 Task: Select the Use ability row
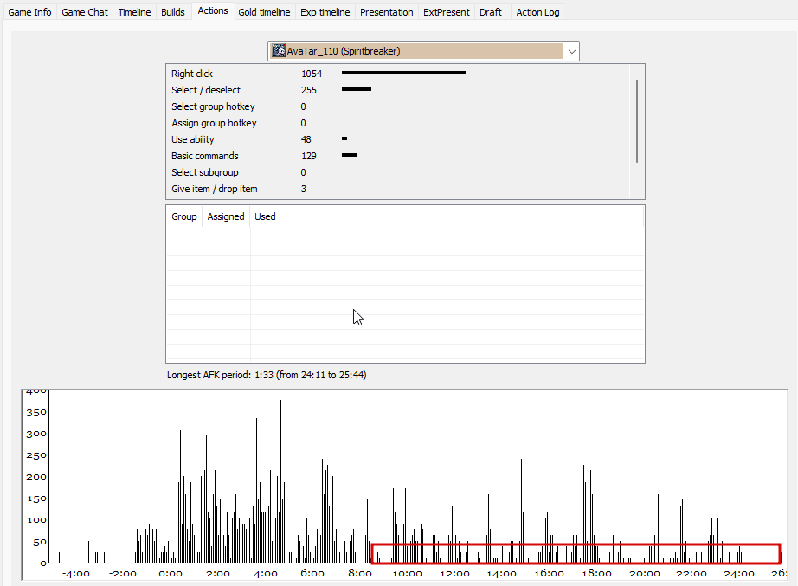click(x=398, y=139)
